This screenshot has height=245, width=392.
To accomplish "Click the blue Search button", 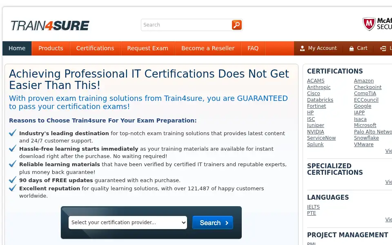I will [x=213, y=223].
